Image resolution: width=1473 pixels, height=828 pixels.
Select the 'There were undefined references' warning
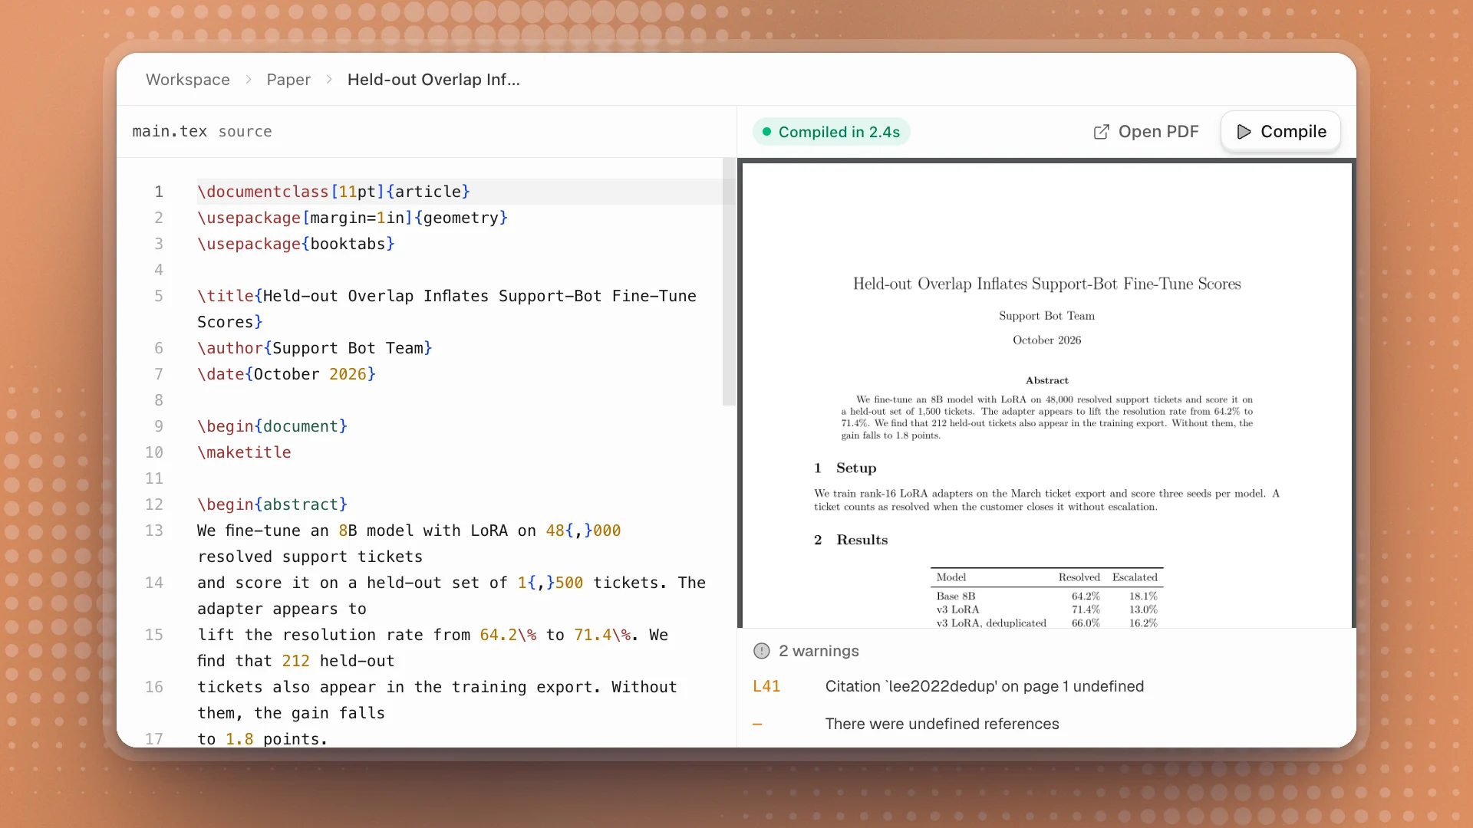click(x=942, y=724)
